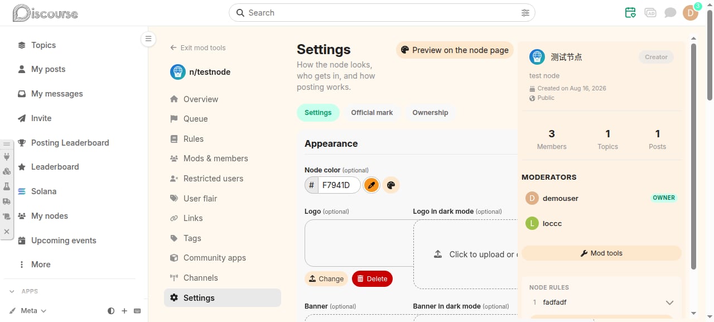Click the cubes icon in floating toolbar

(x=7, y=172)
